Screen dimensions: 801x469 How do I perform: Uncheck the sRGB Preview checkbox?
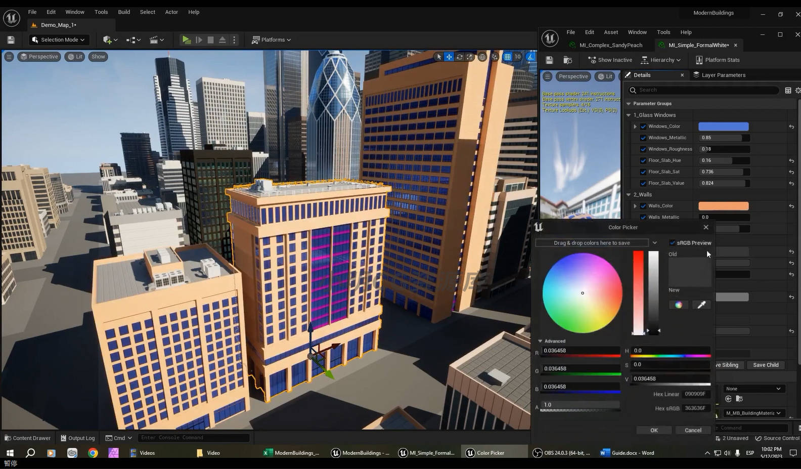coord(673,243)
